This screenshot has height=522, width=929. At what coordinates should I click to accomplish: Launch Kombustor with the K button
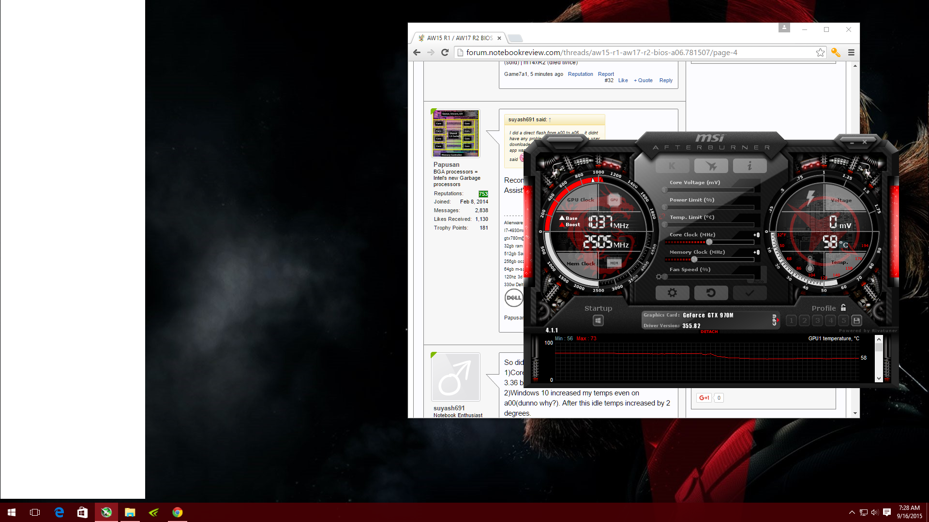pyautogui.click(x=672, y=166)
